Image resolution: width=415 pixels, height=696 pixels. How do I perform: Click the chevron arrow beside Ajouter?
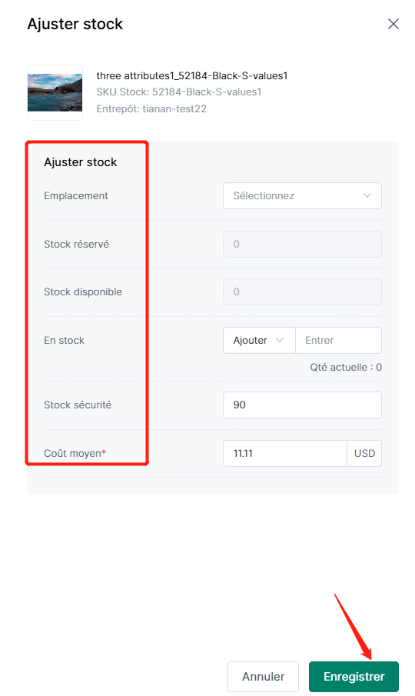click(279, 341)
